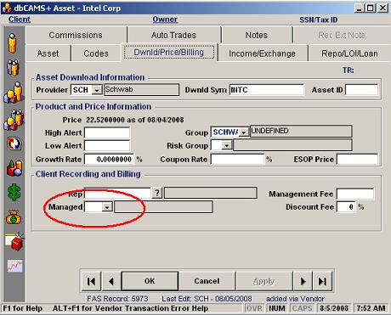
Task: Click the added via Vendor text
Action: [x=295, y=299]
